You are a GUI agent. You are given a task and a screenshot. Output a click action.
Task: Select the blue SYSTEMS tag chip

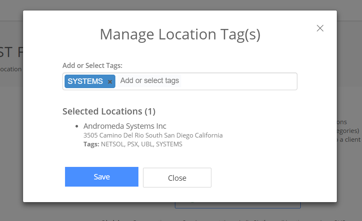tap(85, 81)
